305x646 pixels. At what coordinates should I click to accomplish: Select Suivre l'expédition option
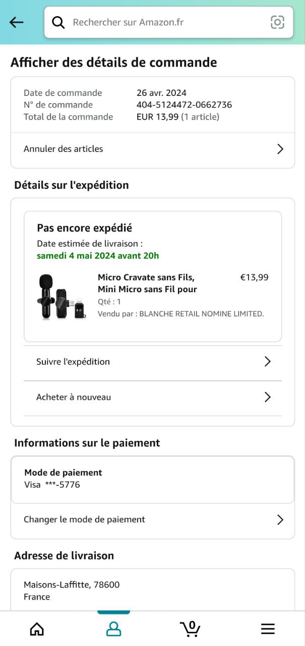pos(73,361)
